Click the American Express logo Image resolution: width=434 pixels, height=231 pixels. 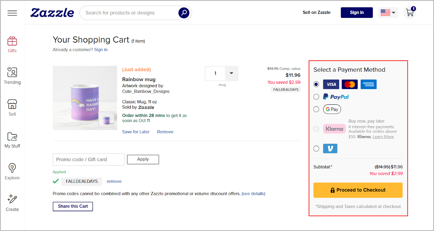[x=368, y=84]
